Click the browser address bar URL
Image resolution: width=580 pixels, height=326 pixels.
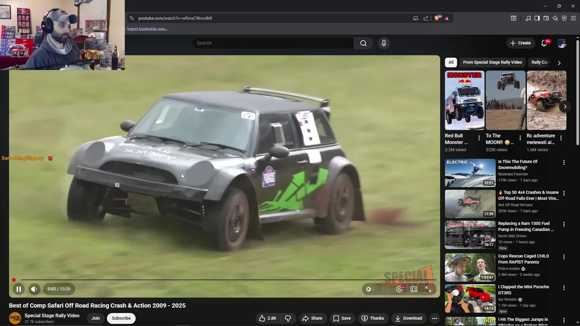coord(175,18)
